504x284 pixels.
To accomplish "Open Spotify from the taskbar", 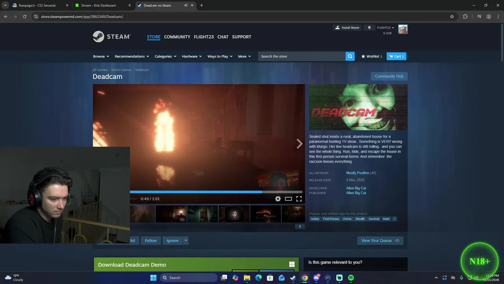I will pyautogui.click(x=351, y=278).
